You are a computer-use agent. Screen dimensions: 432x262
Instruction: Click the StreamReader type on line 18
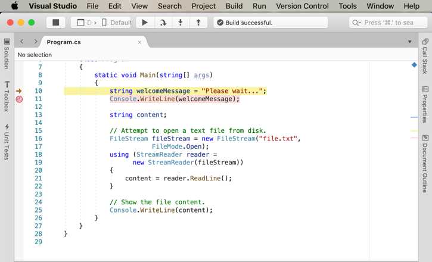pyautogui.click(x=159, y=154)
